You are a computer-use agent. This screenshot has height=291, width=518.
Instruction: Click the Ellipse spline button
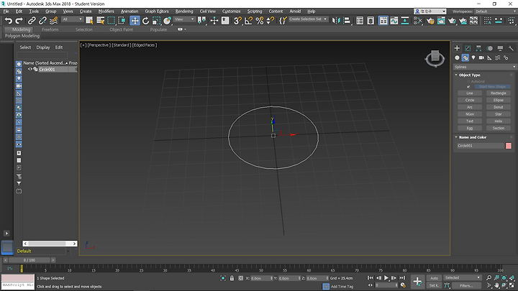click(x=499, y=100)
